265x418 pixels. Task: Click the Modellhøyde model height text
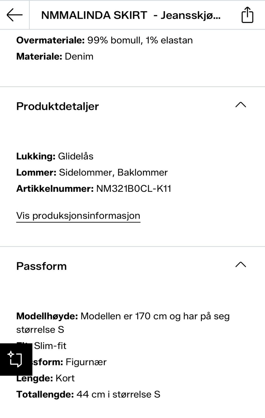tap(123, 323)
